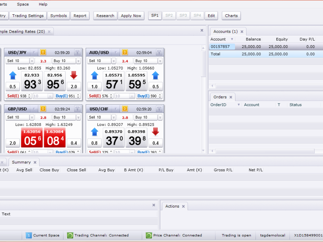323x242 pixels.
Task: Open the OrderID column sort arrow
Action: pyautogui.click(x=239, y=105)
